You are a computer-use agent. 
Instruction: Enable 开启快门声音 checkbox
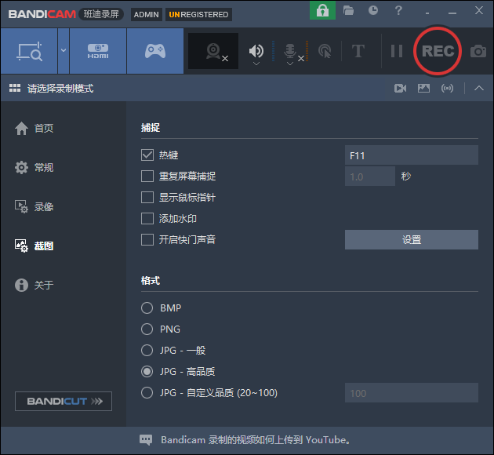pyautogui.click(x=147, y=240)
